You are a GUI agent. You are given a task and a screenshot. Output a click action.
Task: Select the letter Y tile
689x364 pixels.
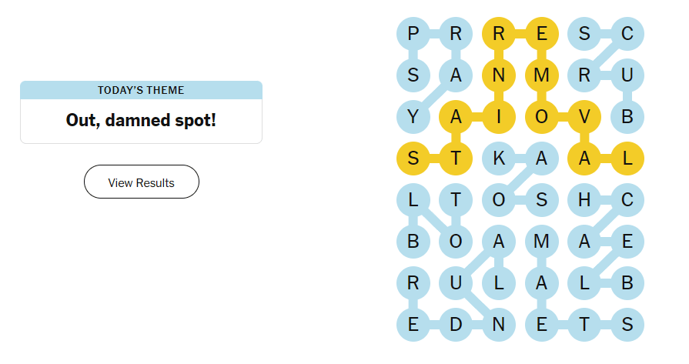[x=413, y=117]
